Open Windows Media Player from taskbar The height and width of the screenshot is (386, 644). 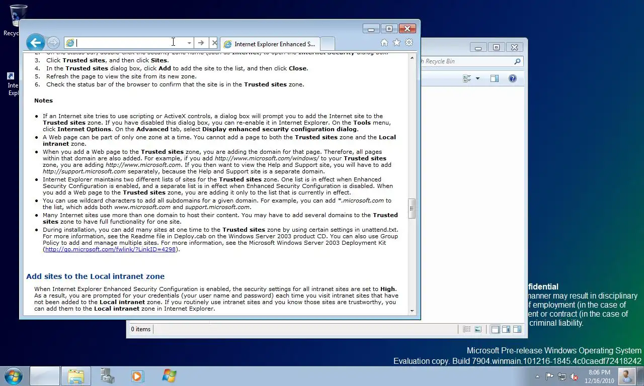pyautogui.click(x=138, y=376)
